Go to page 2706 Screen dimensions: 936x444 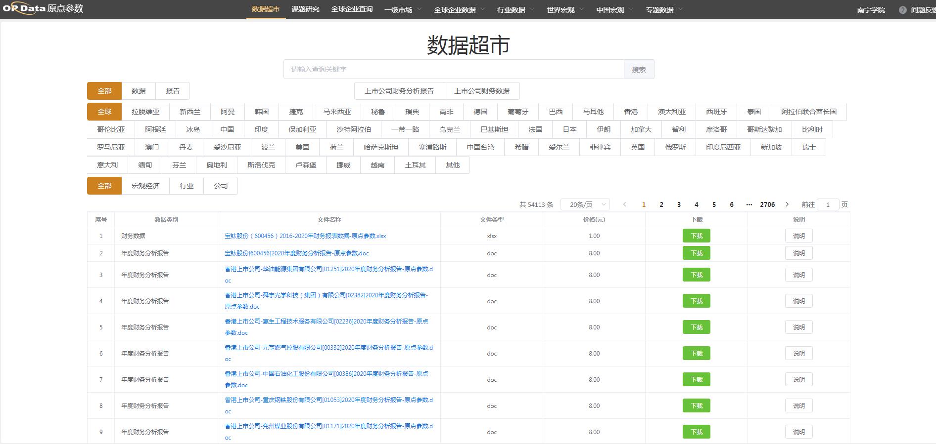pos(767,204)
